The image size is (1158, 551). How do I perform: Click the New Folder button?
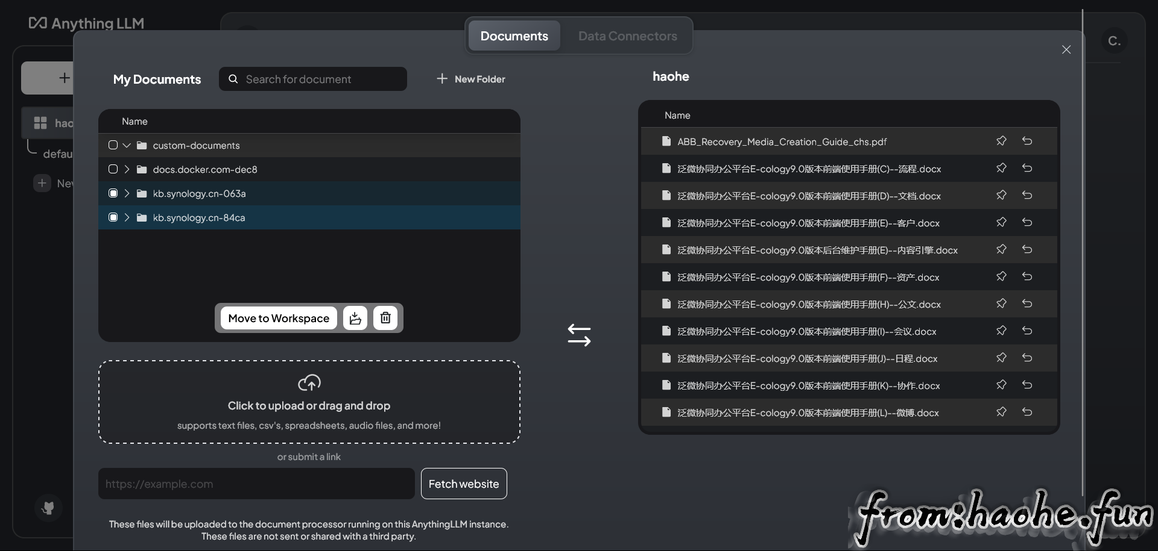tap(471, 79)
